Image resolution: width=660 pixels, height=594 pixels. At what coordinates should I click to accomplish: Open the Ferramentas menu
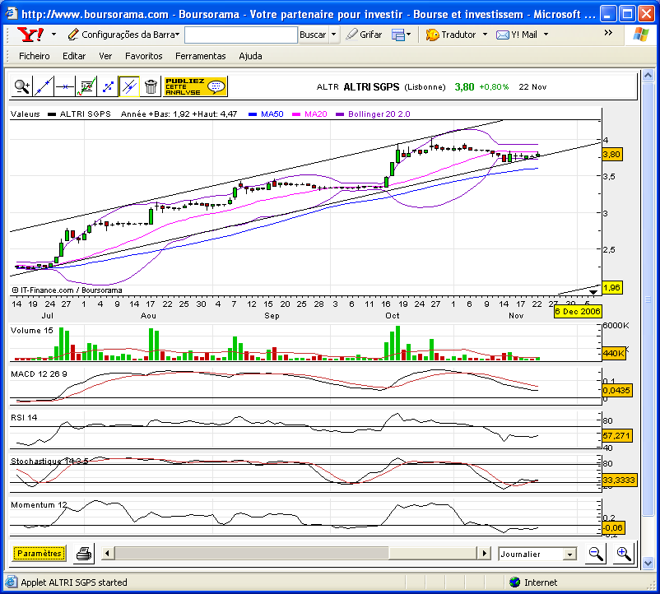tap(200, 56)
